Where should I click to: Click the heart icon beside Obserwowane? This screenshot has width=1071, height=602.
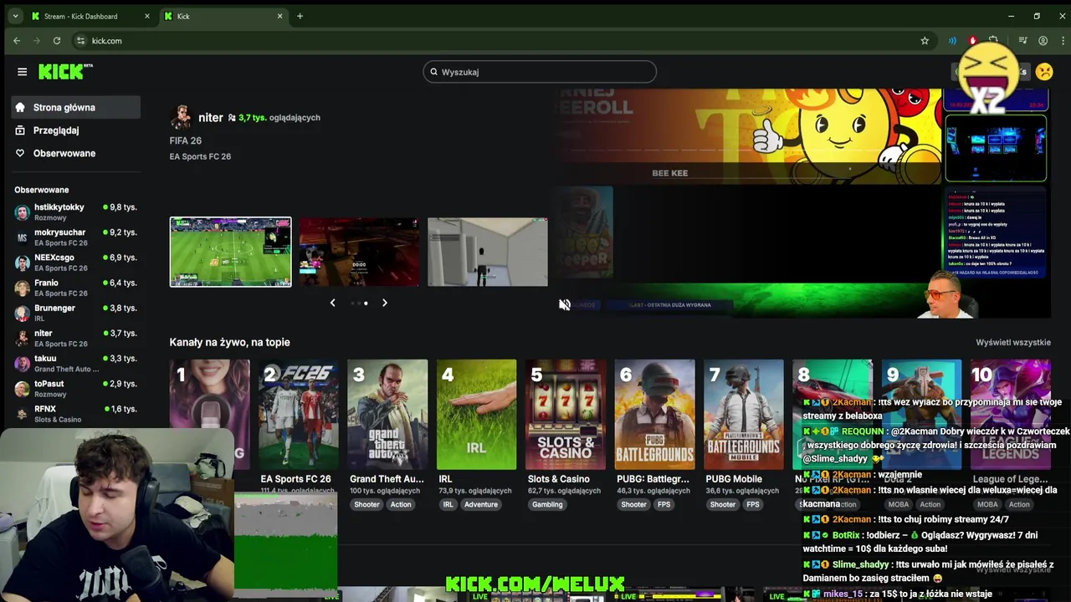point(20,153)
